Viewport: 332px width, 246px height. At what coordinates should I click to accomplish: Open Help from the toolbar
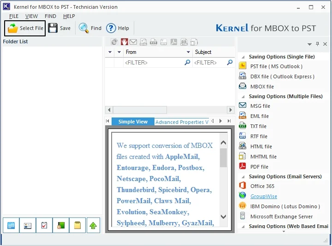(x=118, y=28)
